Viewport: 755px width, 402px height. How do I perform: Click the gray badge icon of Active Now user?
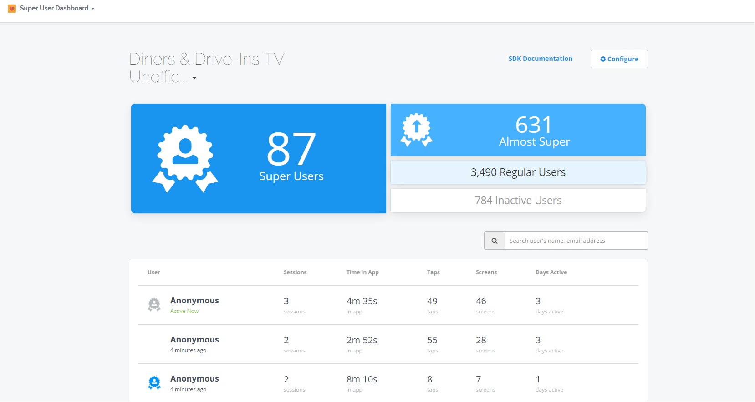pyautogui.click(x=154, y=305)
